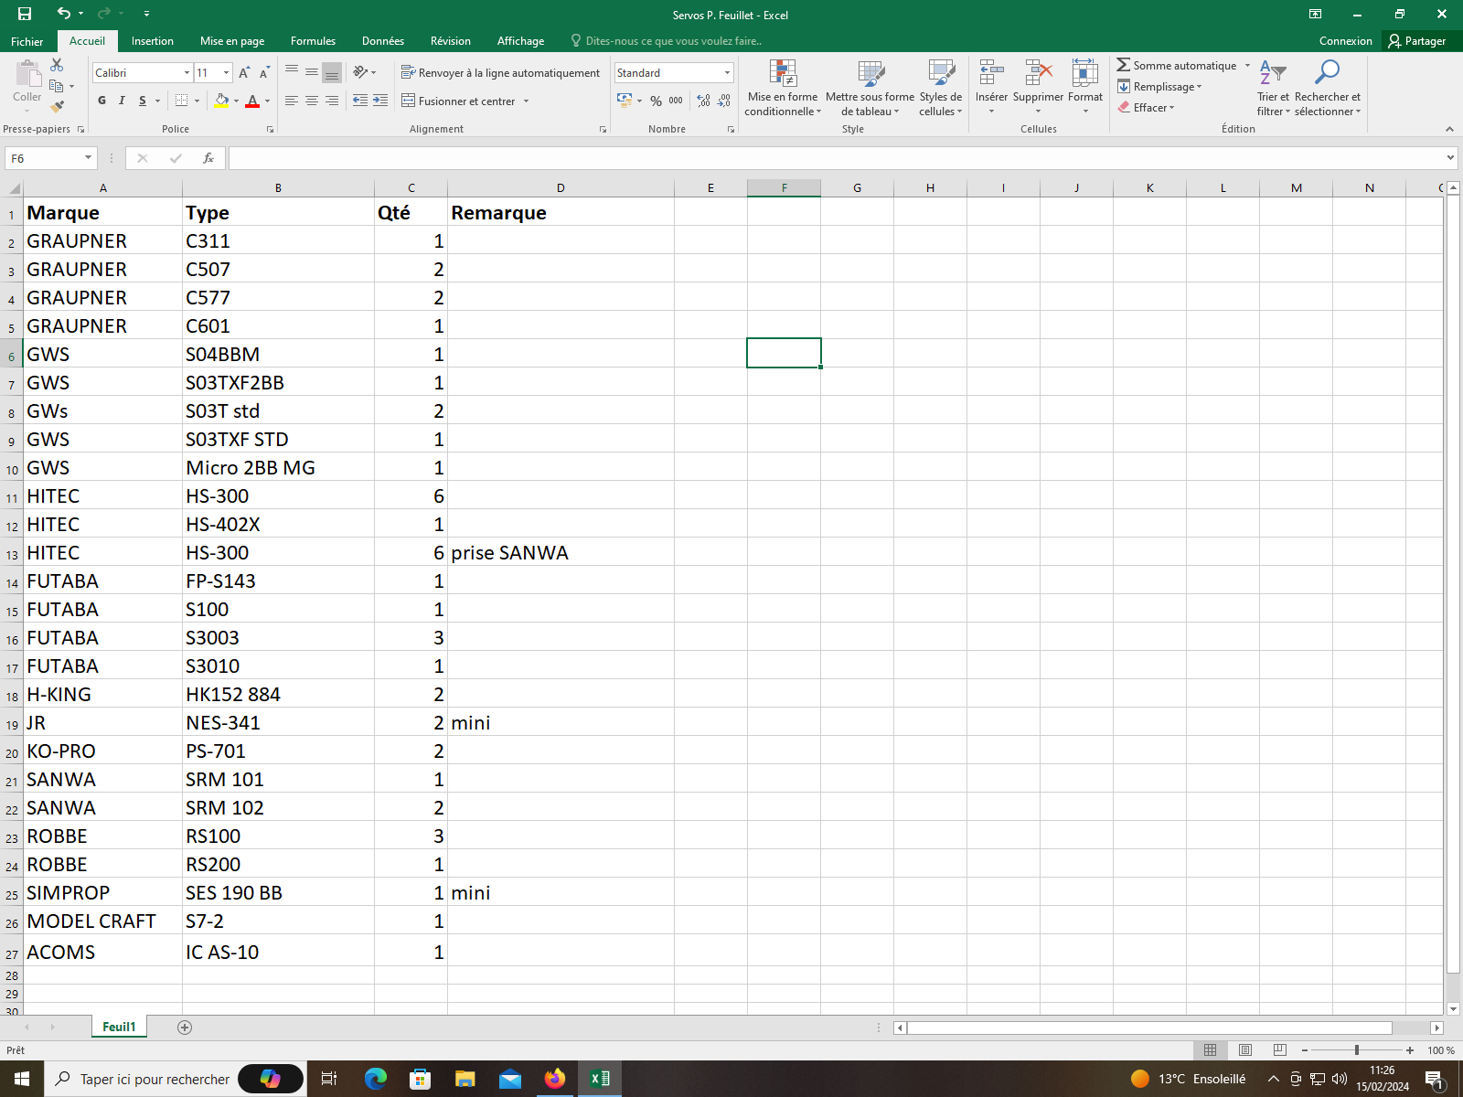Align text to the top of cells
1463x1097 pixels.
(x=292, y=72)
